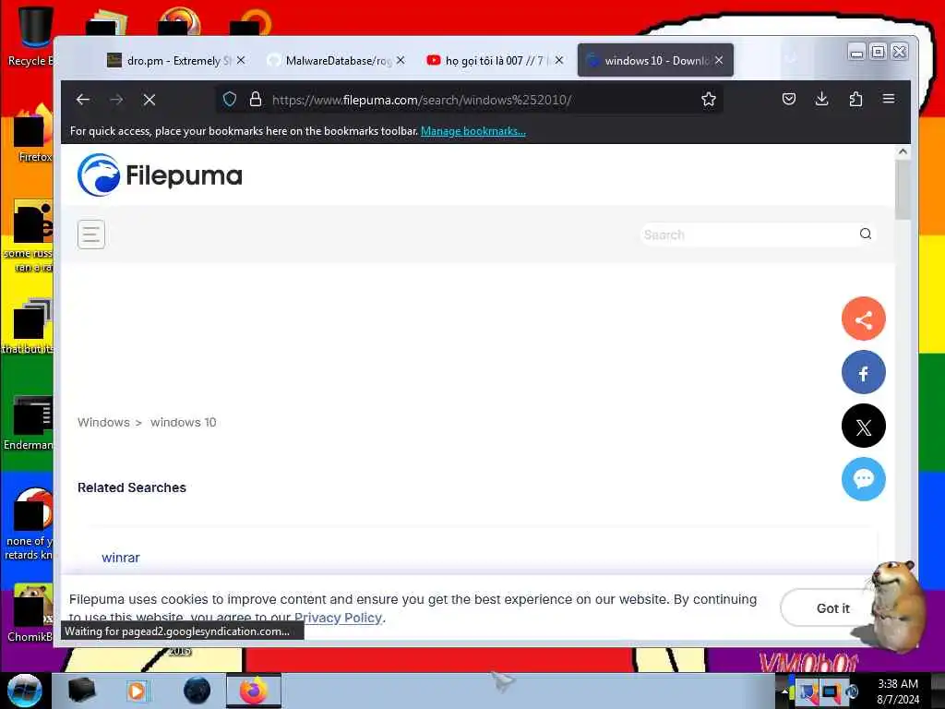Screen dimensions: 945x709
Task: Select the ChomikB desktop icon
Action: (x=29, y=613)
